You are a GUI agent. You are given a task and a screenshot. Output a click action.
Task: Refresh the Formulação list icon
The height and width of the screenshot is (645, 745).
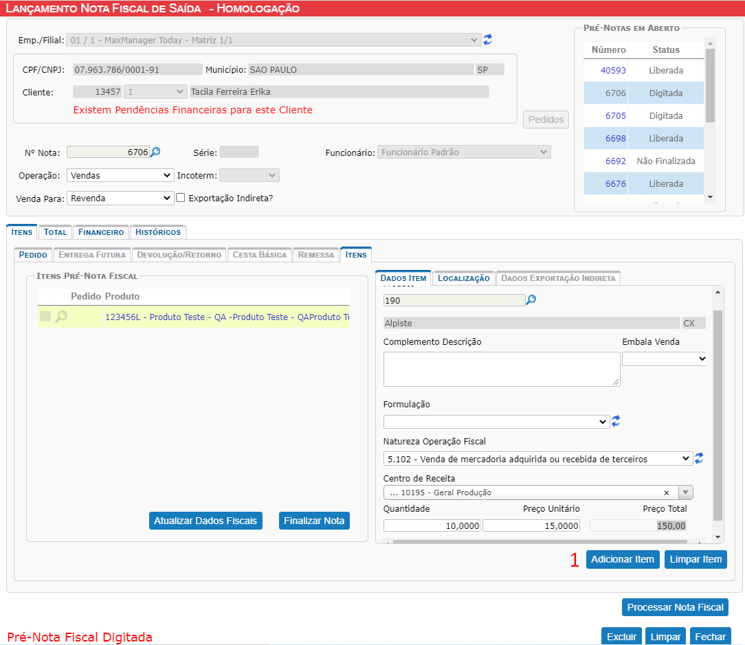[x=616, y=421]
